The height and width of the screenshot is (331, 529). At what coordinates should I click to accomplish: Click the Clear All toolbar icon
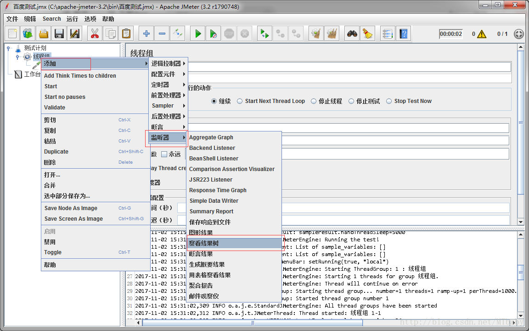332,34
